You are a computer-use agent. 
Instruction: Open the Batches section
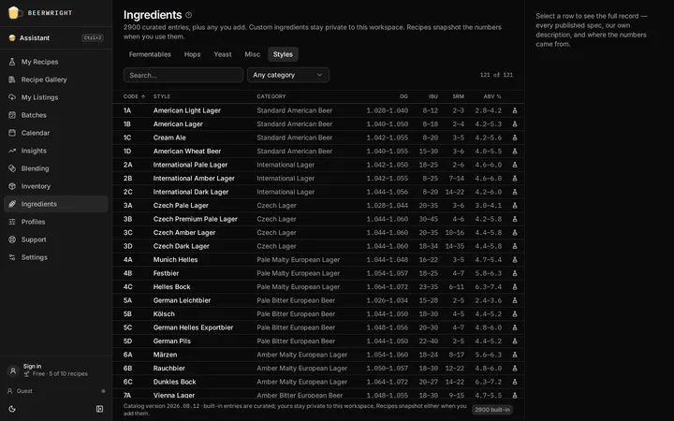click(x=56, y=115)
